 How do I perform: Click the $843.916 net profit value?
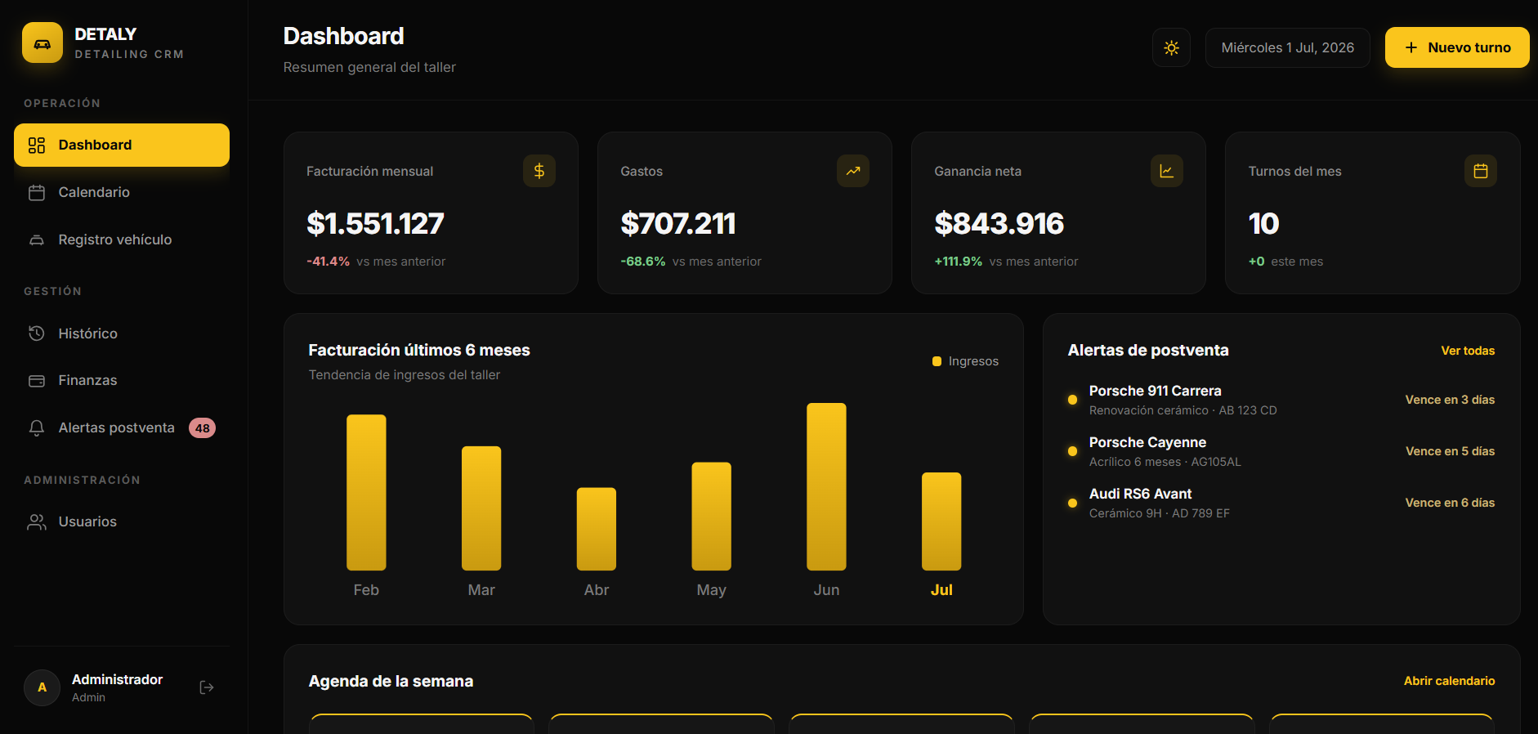click(999, 223)
